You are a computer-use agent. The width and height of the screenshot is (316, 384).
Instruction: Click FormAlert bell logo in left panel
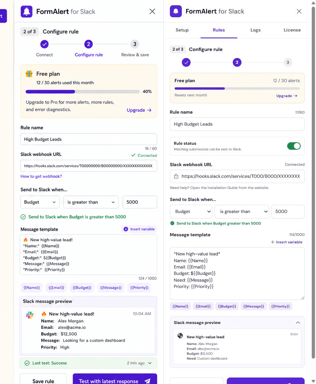pos(27,12)
